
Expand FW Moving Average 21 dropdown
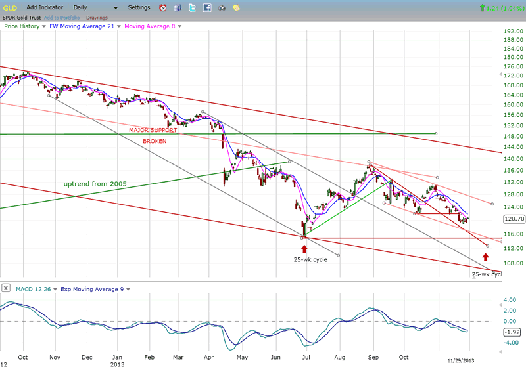coord(120,26)
